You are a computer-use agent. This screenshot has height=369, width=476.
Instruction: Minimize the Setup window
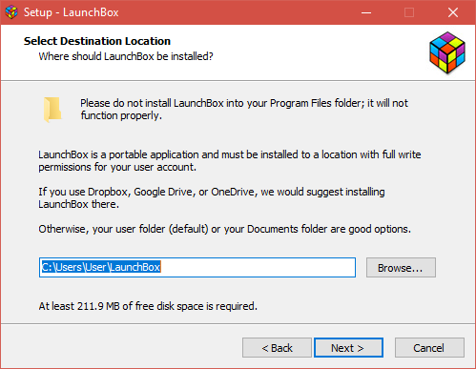(366, 12)
